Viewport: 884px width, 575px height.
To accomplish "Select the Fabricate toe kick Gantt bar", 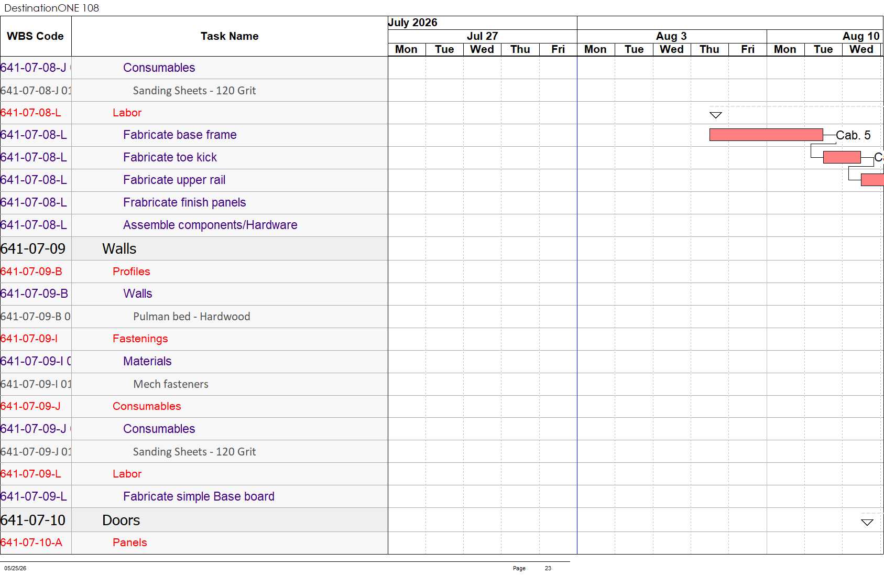I will pyautogui.click(x=842, y=157).
